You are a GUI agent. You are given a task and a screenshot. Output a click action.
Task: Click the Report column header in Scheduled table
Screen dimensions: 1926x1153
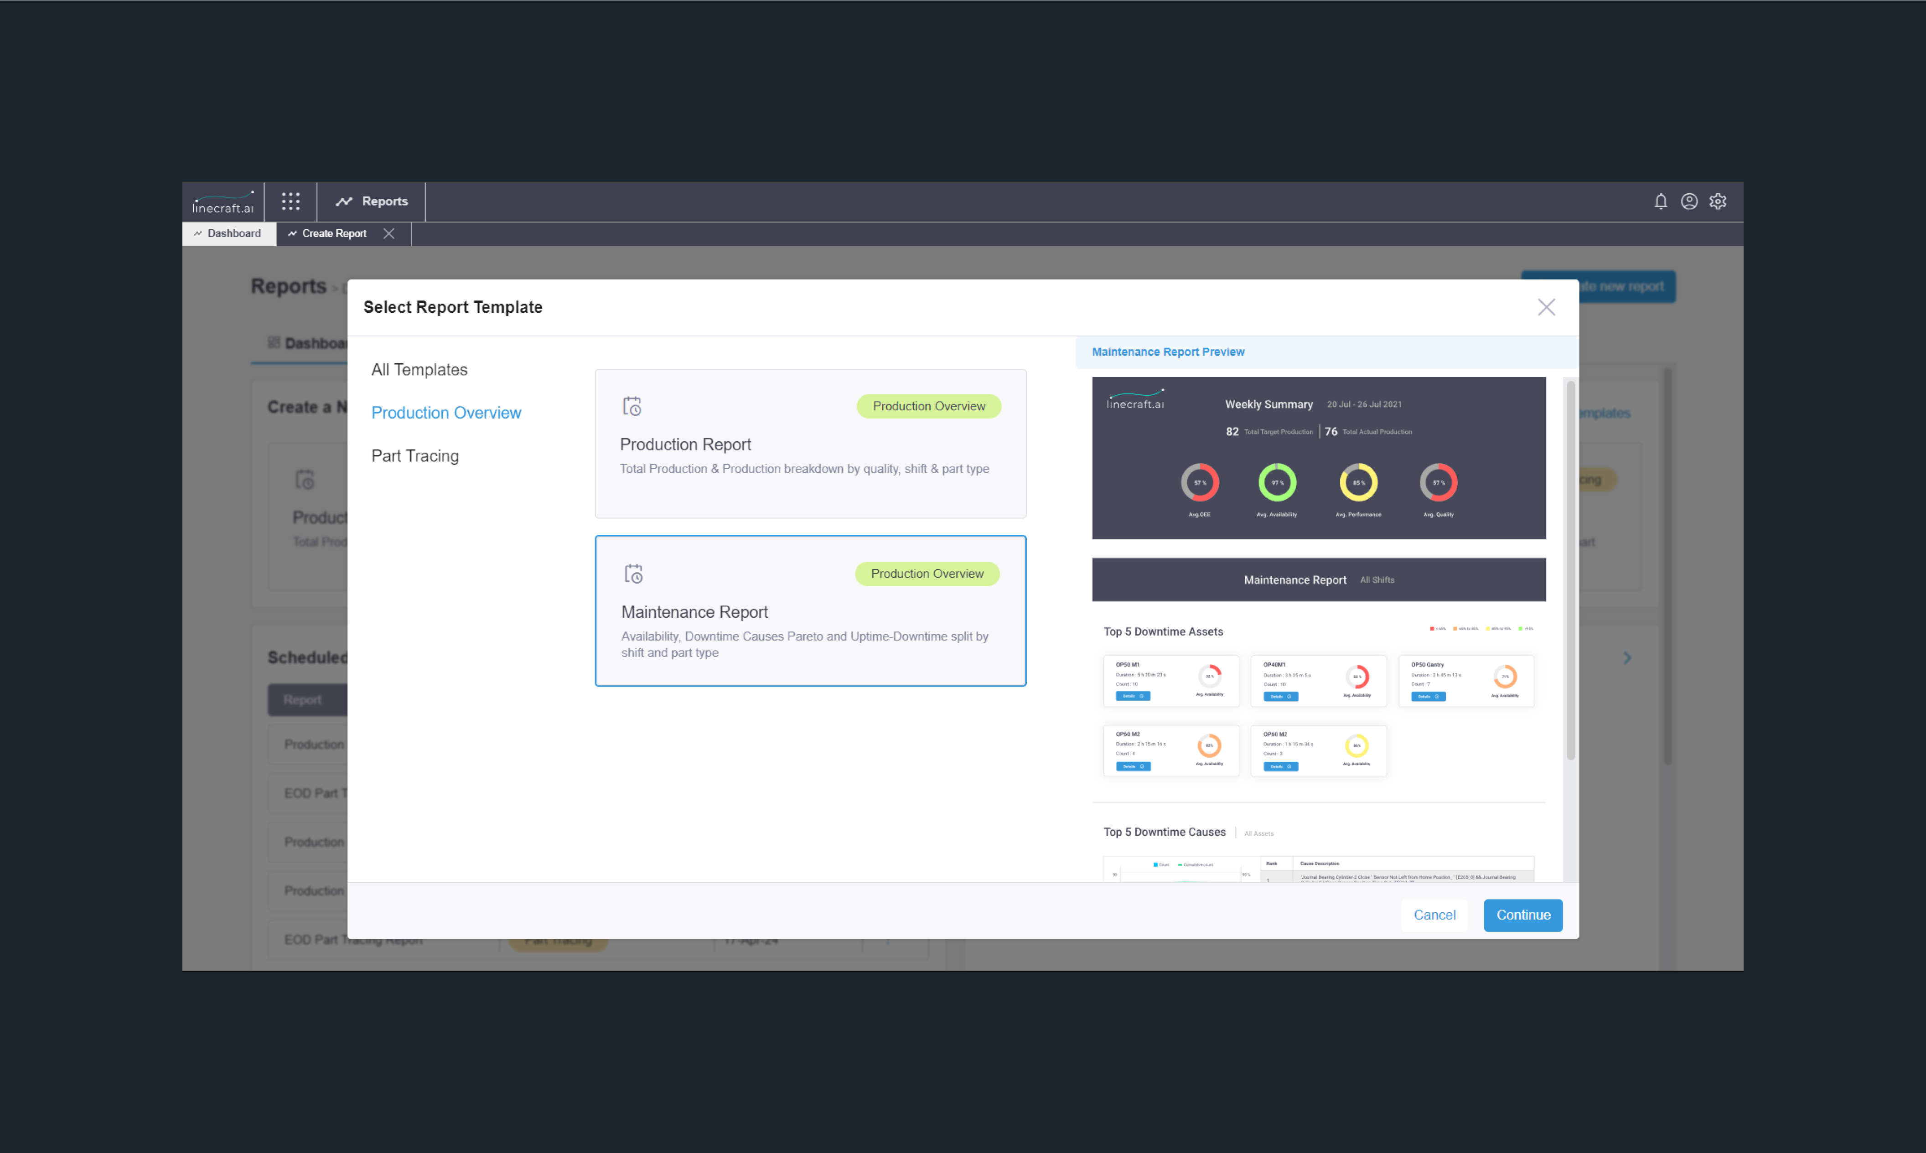click(x=307, y=700)
